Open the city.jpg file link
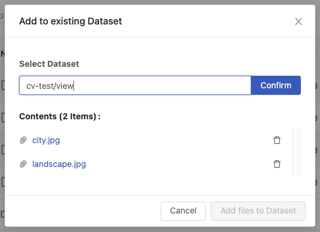 click(46, 141)
